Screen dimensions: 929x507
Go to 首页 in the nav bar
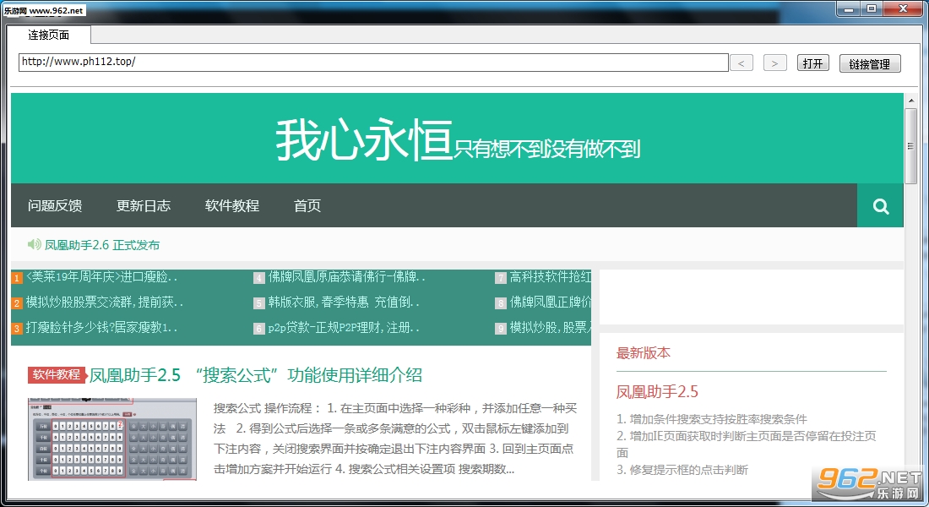(307, 206)
